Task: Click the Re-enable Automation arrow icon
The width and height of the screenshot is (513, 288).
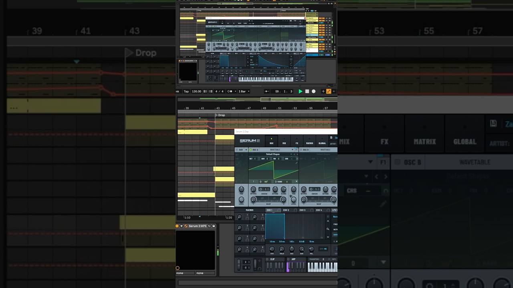Action: click(334, 91)
